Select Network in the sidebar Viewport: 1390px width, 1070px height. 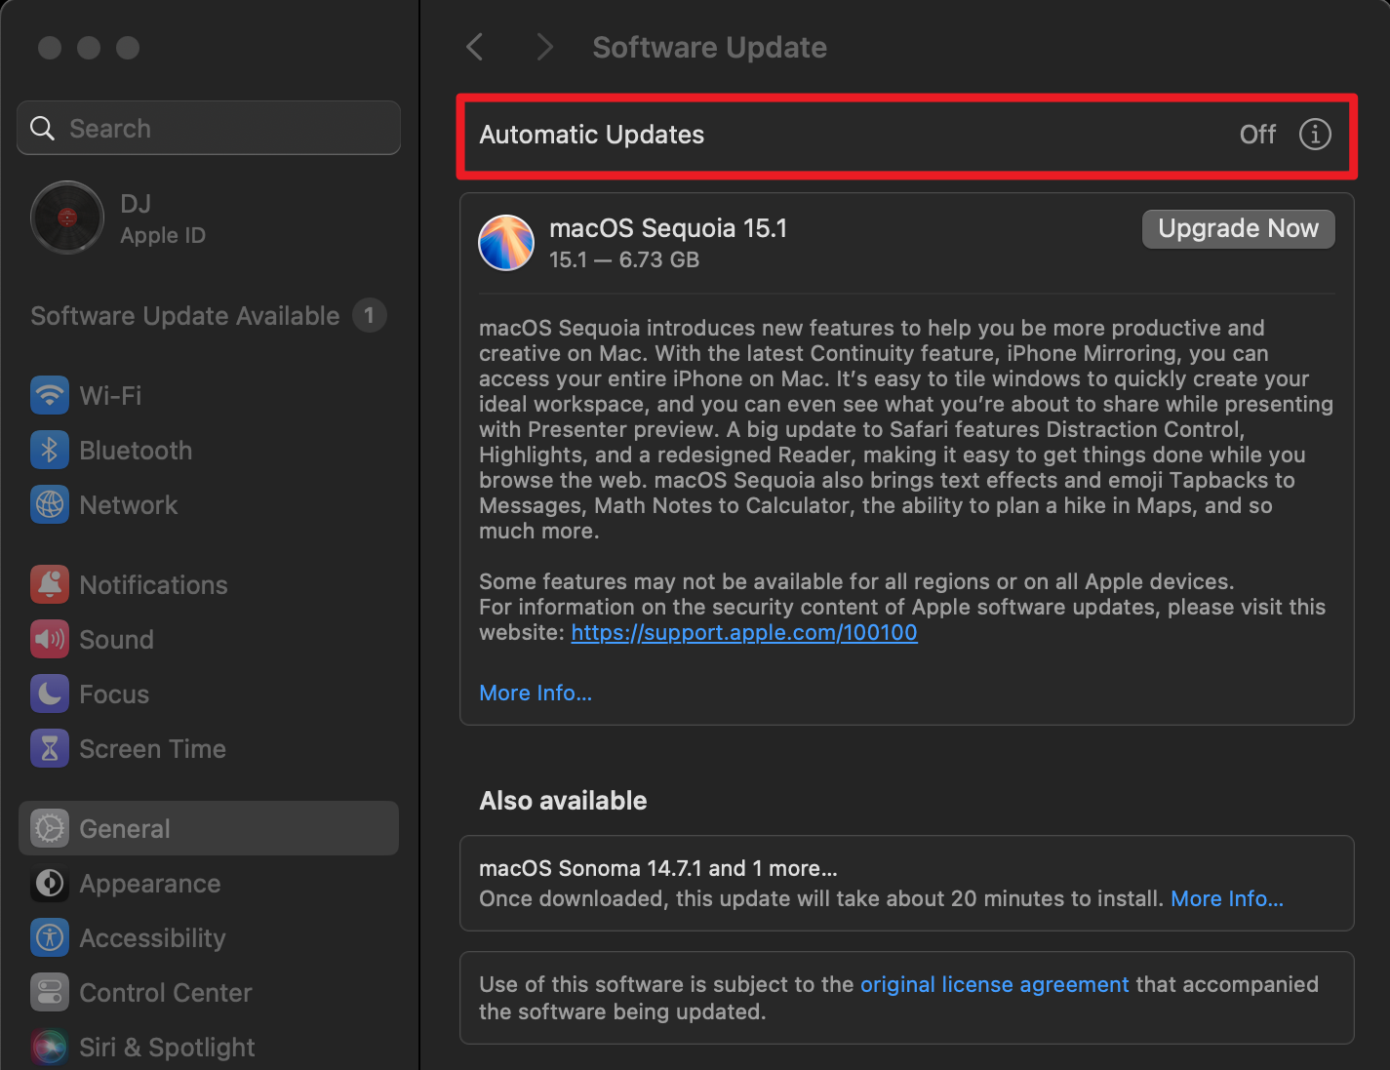click(209, 504)
